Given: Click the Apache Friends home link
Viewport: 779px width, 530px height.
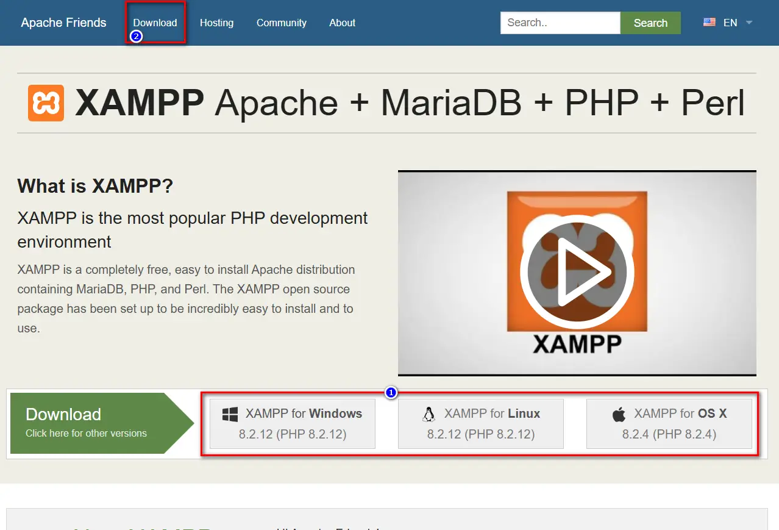Looking at the screenshot, I should point(63,23).
